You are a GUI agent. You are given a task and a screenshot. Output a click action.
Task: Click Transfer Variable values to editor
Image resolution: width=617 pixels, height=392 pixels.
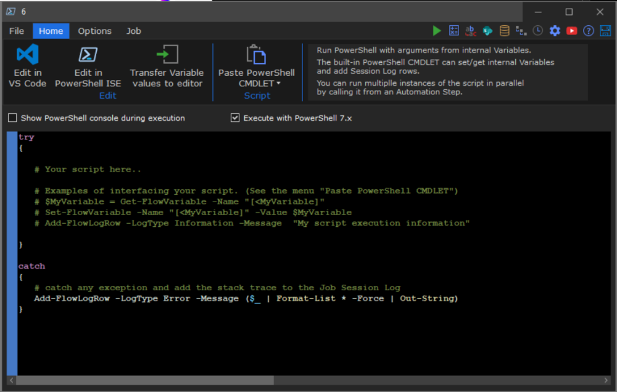167,67
